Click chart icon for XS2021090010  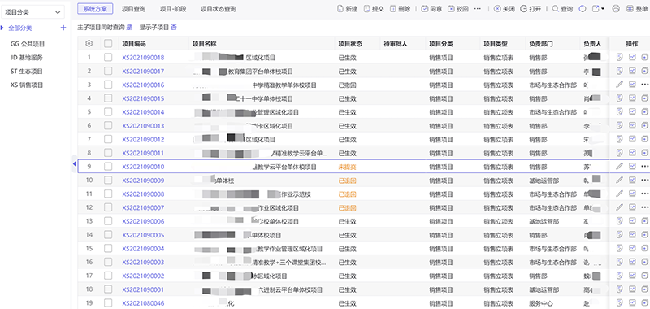pos(632,167)
